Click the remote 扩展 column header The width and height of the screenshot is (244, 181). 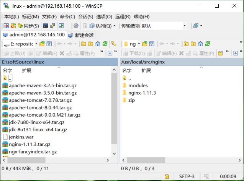146,70
